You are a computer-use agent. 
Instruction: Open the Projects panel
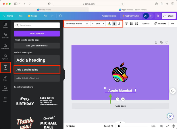point(5,89)
